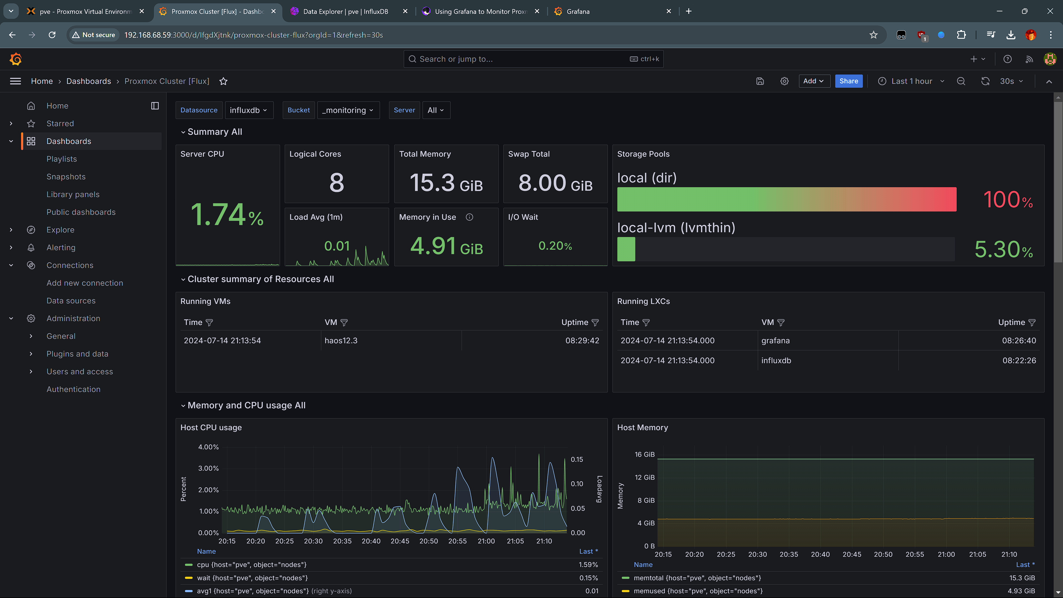1063x598 pixels.
Task: Open the _monitoring Bucket dropdown
Action: pos(348,110)
